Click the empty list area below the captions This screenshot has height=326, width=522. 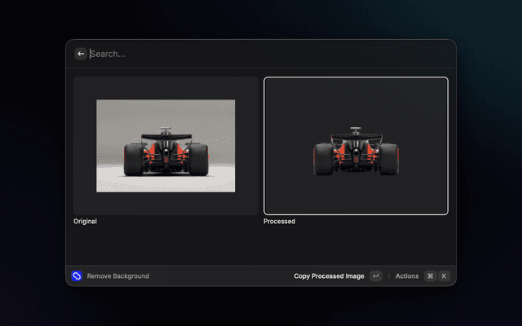click(x=261, y=244)
